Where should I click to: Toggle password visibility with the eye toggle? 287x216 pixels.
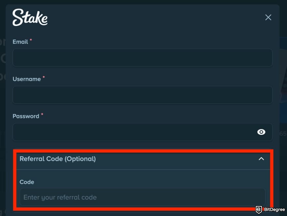261,132
